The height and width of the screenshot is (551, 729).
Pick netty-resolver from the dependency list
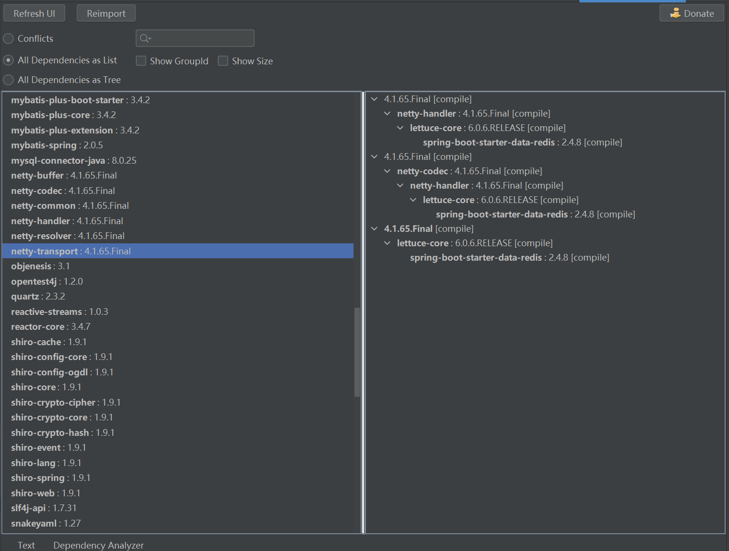(178, 236)
